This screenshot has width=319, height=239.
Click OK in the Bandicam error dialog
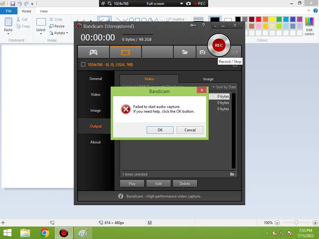click(x=160, y=130)
